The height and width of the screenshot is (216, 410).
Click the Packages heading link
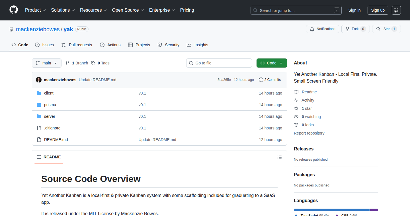[x=304, y=175]
